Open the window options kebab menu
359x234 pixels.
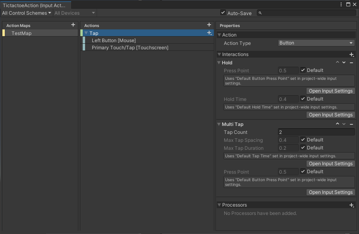click(341, 4)
